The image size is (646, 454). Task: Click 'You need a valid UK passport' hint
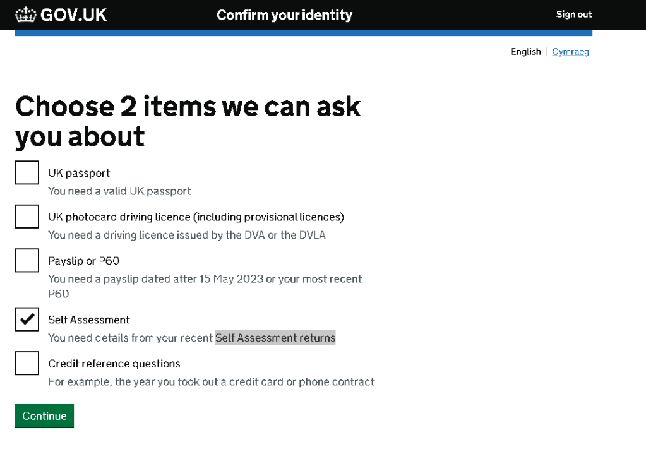[x=119, y=191]
